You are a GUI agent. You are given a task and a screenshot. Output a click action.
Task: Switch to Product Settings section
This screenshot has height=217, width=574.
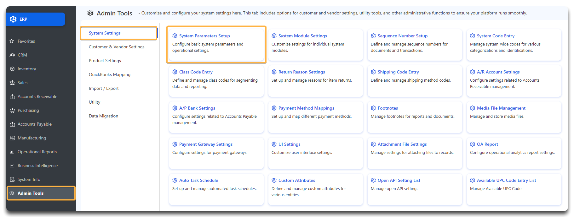click(x=105, y=61)
